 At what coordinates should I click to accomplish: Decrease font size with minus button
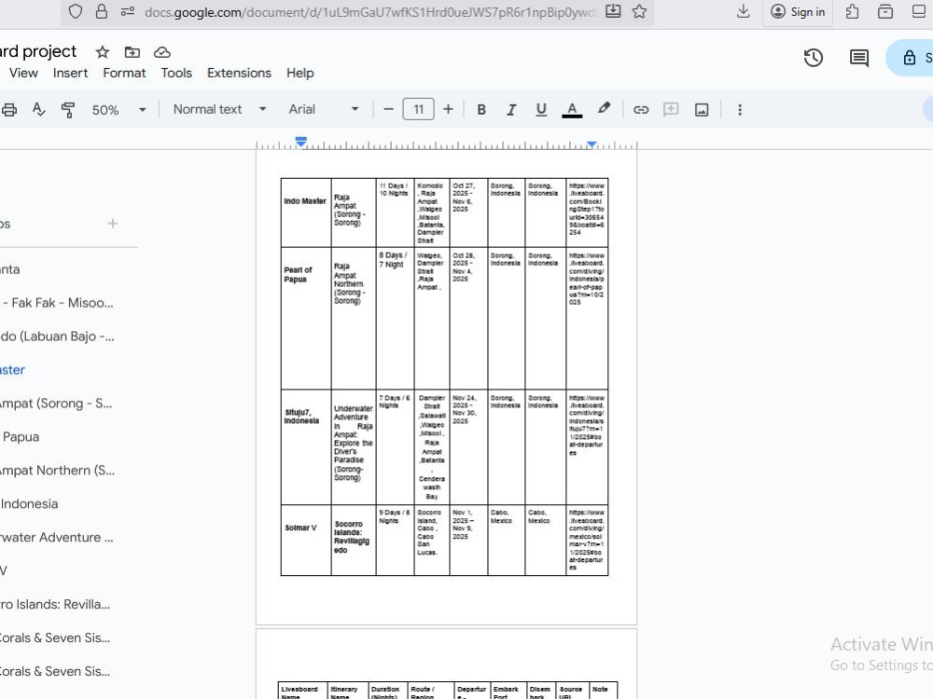pos(388,109)
